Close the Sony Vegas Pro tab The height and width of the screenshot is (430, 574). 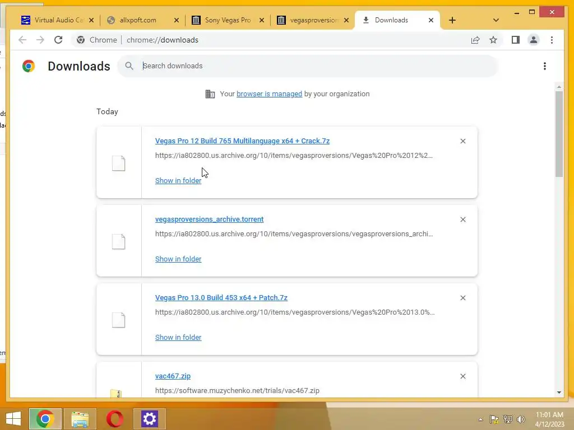(261, 20)
